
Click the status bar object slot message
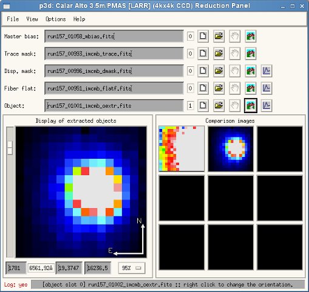point(168,285)
